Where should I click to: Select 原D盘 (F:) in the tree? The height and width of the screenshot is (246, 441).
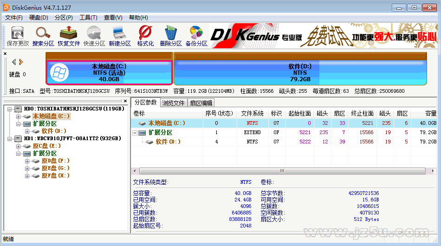55,161
